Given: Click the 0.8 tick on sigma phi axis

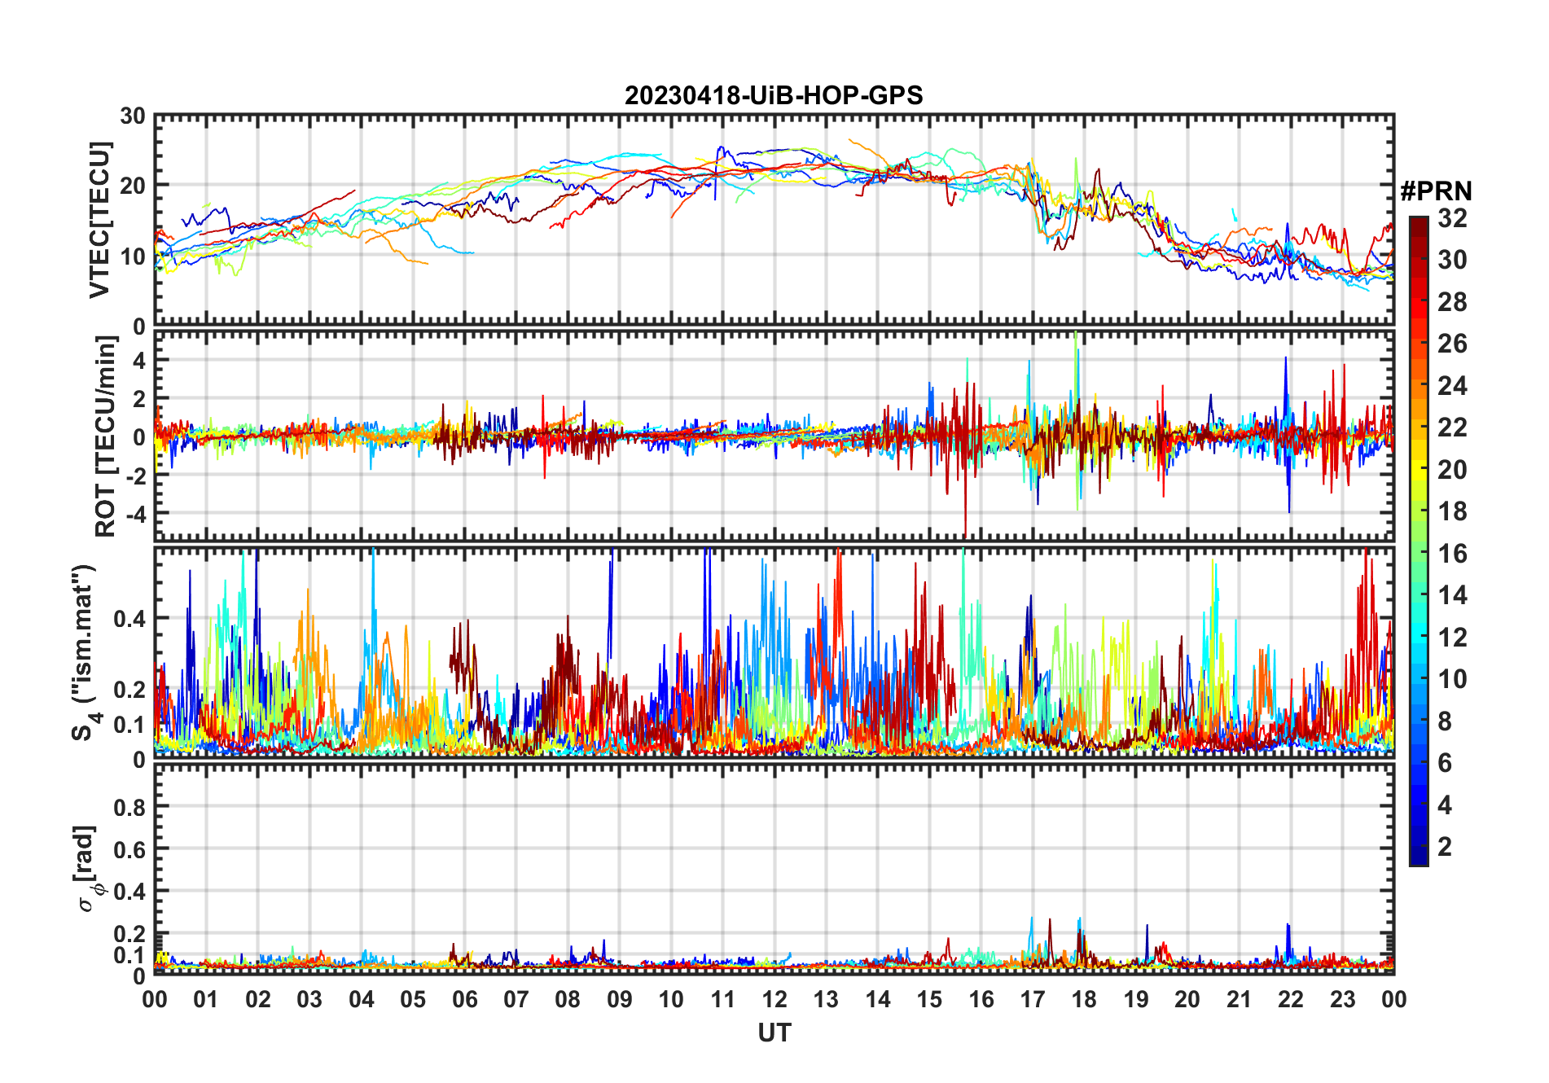Looking at the screenshot, I should [x=129, y=807].
